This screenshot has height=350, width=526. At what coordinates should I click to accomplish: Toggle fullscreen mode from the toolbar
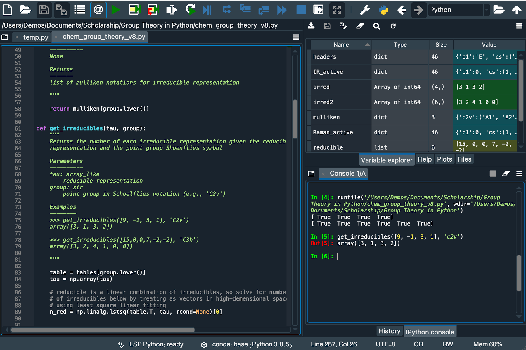point(337,10)
